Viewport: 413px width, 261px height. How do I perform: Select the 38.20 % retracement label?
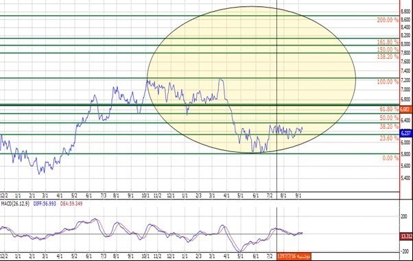tap(389, 126)
